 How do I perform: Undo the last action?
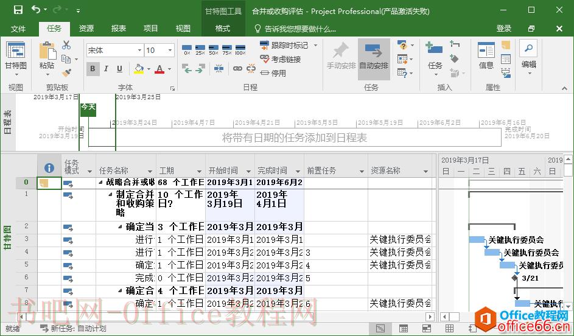pos(36,10)
